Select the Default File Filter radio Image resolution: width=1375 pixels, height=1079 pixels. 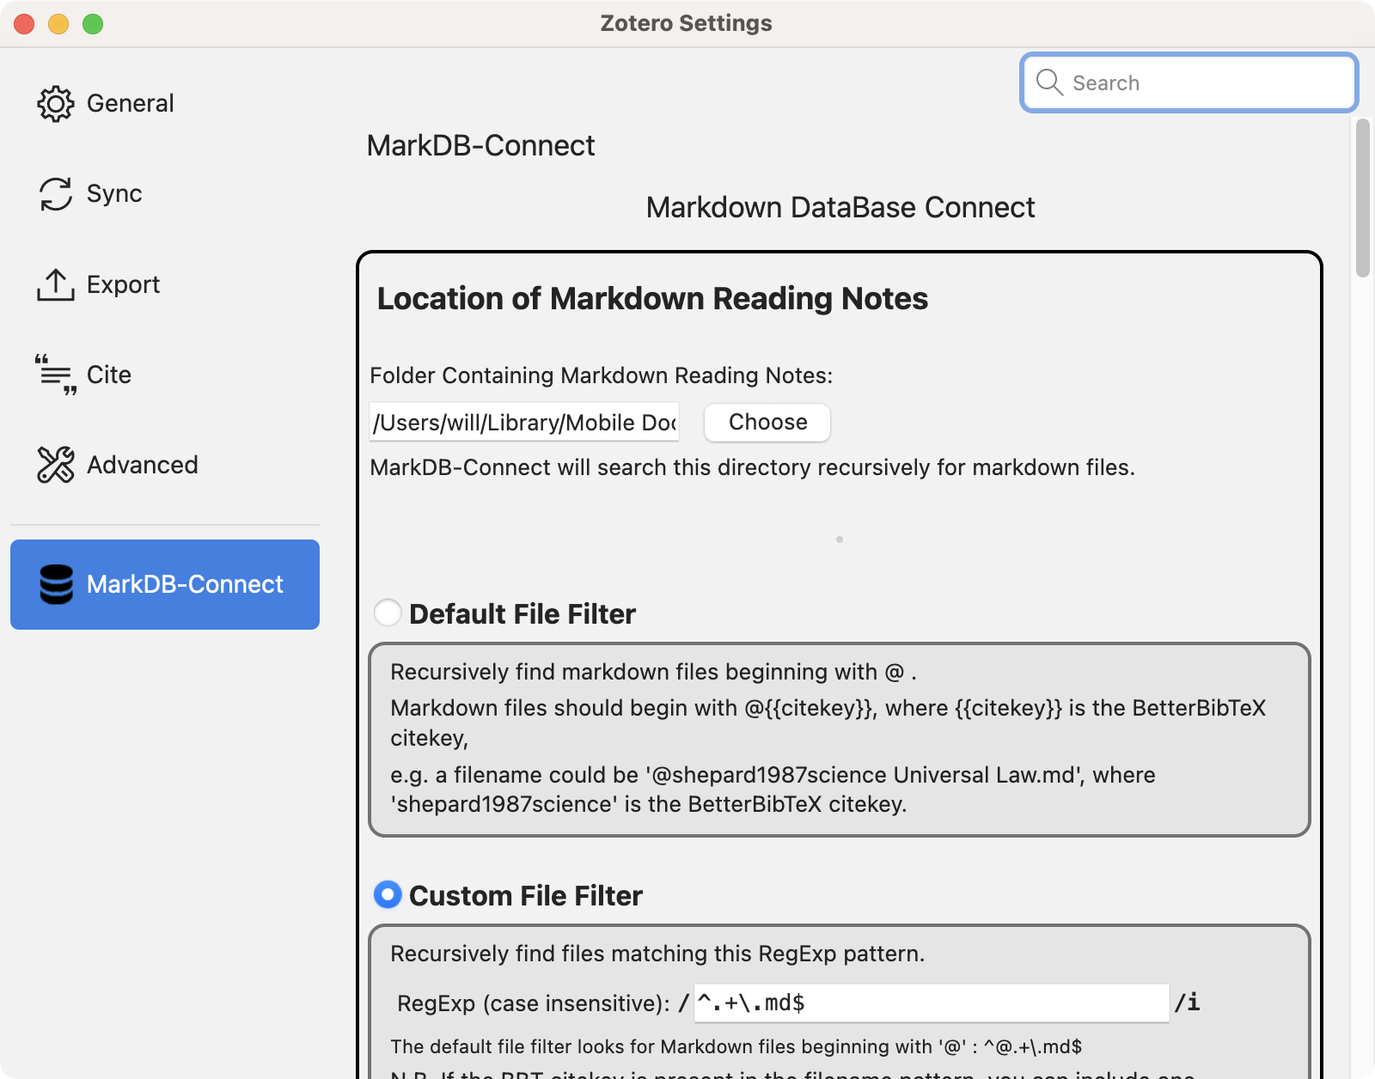click(x=388, y=613)
